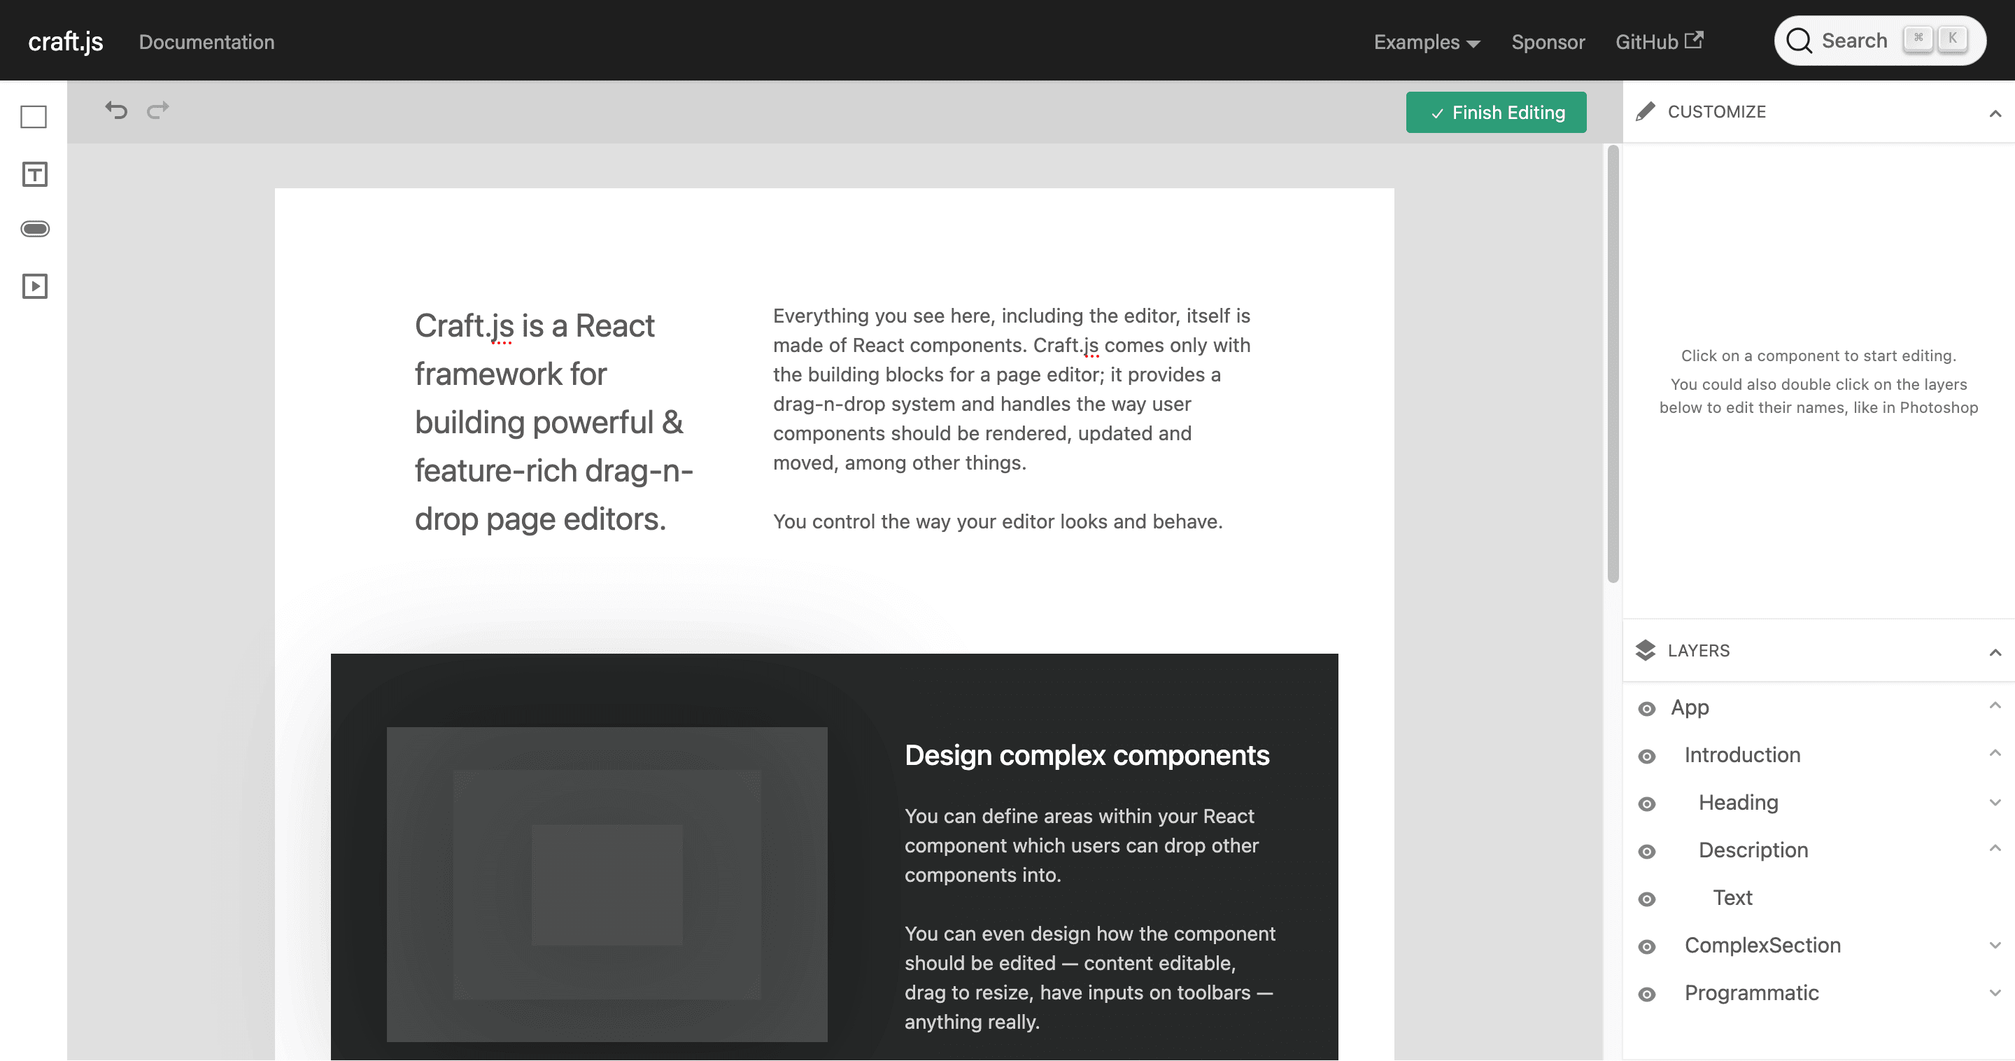The height and width of the screenshot is (1061, 2015).
Task: Click the CUSTOMIZE panel title
Action: click(1716, 112)
